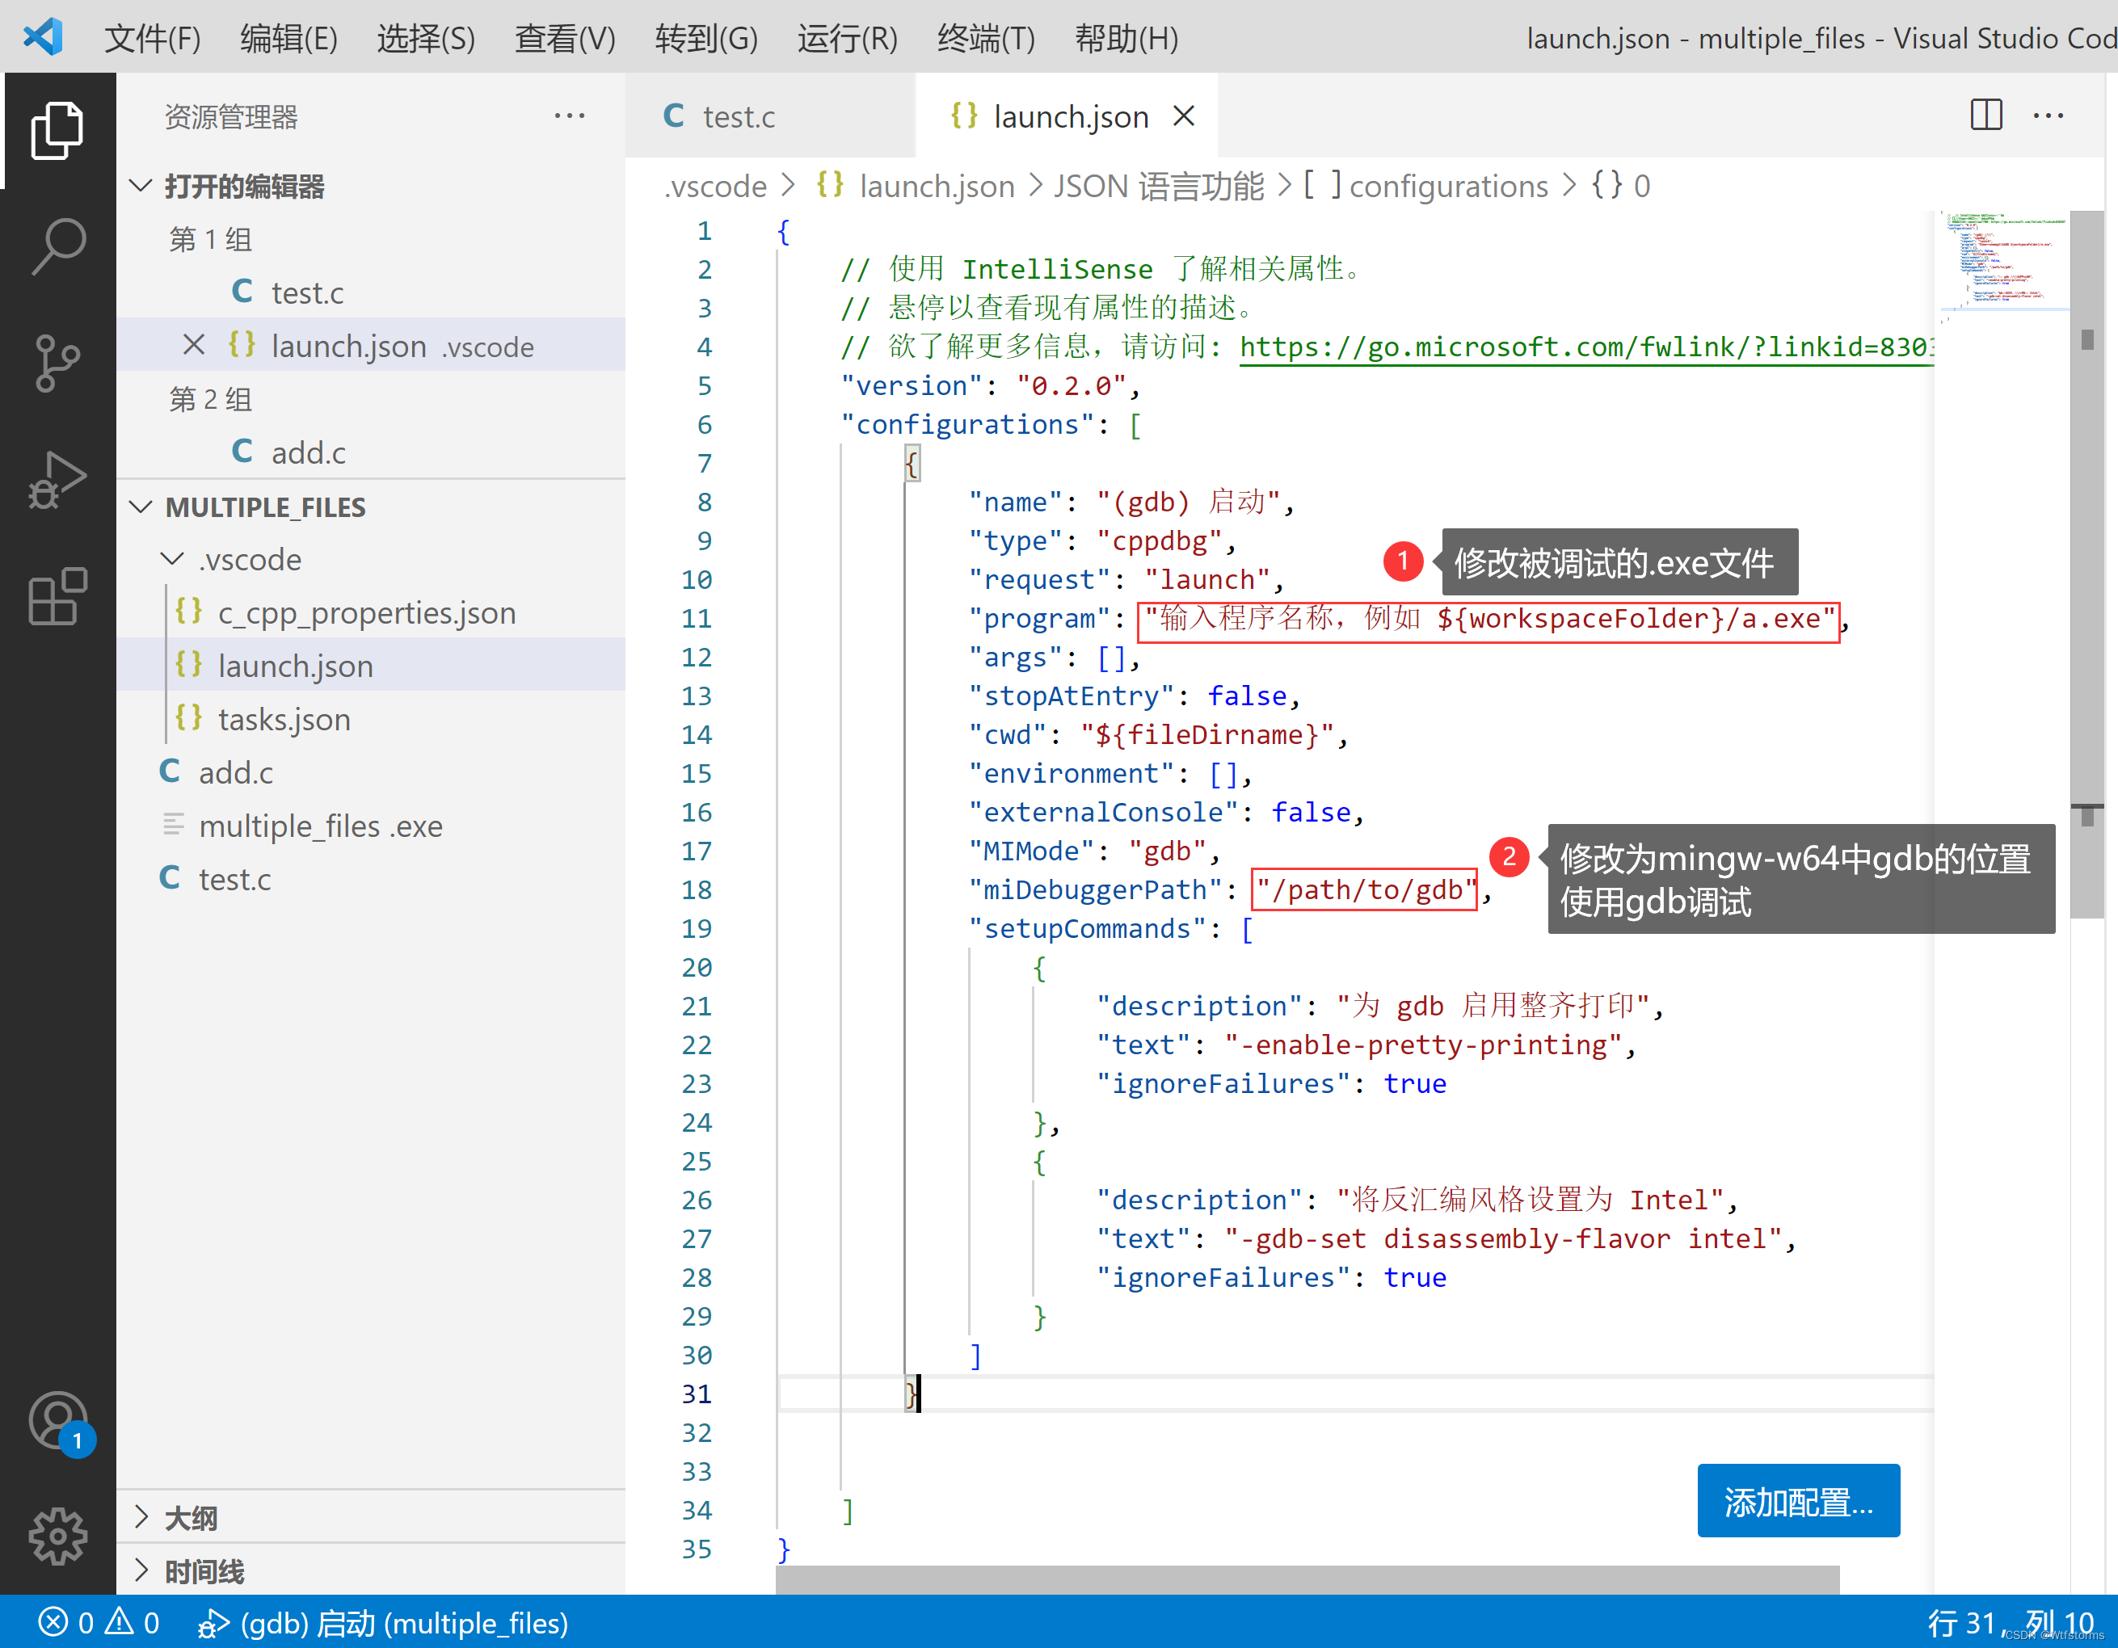
Task: Open editor more actions ellipsis
Action: tap(2047, 116)
